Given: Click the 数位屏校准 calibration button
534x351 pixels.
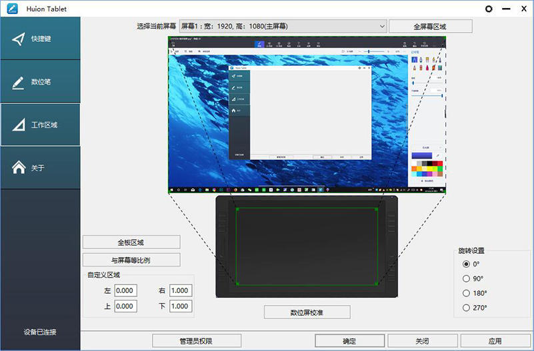Looking at the screenshot, I should point(307,312).
